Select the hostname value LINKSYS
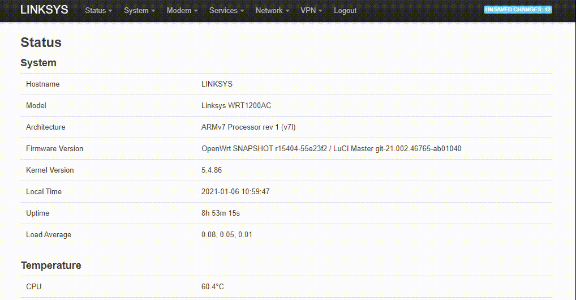Image resolution: width=576 pixels, height=300 pixels. (217, 84)
